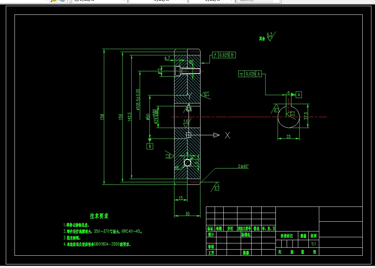Select the 3.2 roughness symbol left of section
The height and width of the screenshot is (268, 375).
[169, 155]
